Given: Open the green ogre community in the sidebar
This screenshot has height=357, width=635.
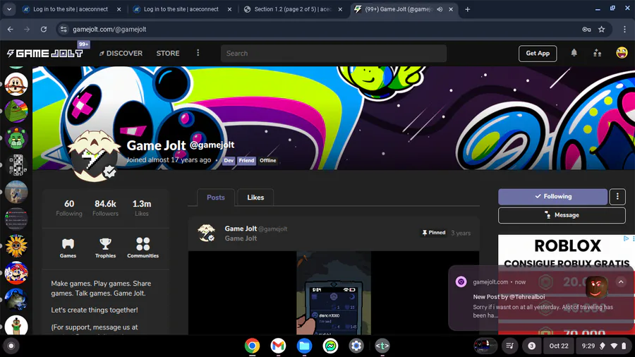Looking at the screenshot, I should 16,138.
